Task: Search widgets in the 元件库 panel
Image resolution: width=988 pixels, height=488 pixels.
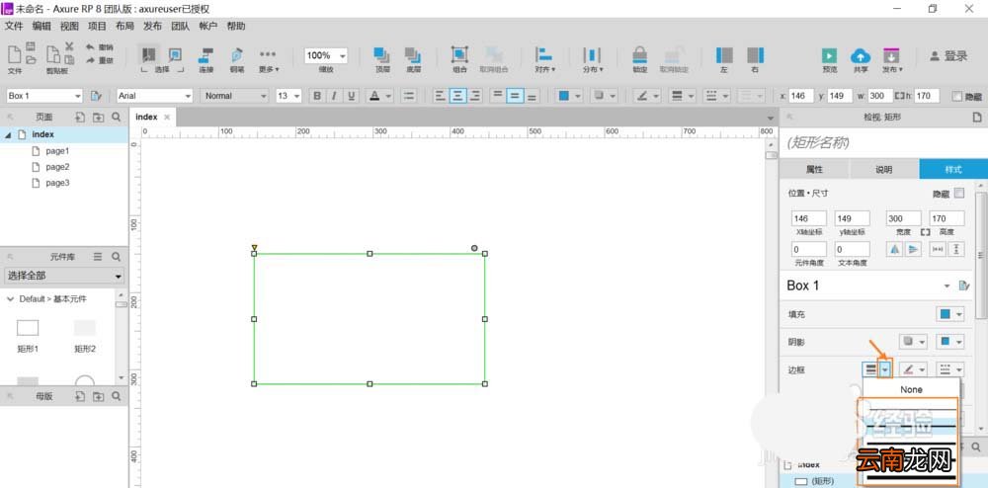Action: (x=116, y=256)
